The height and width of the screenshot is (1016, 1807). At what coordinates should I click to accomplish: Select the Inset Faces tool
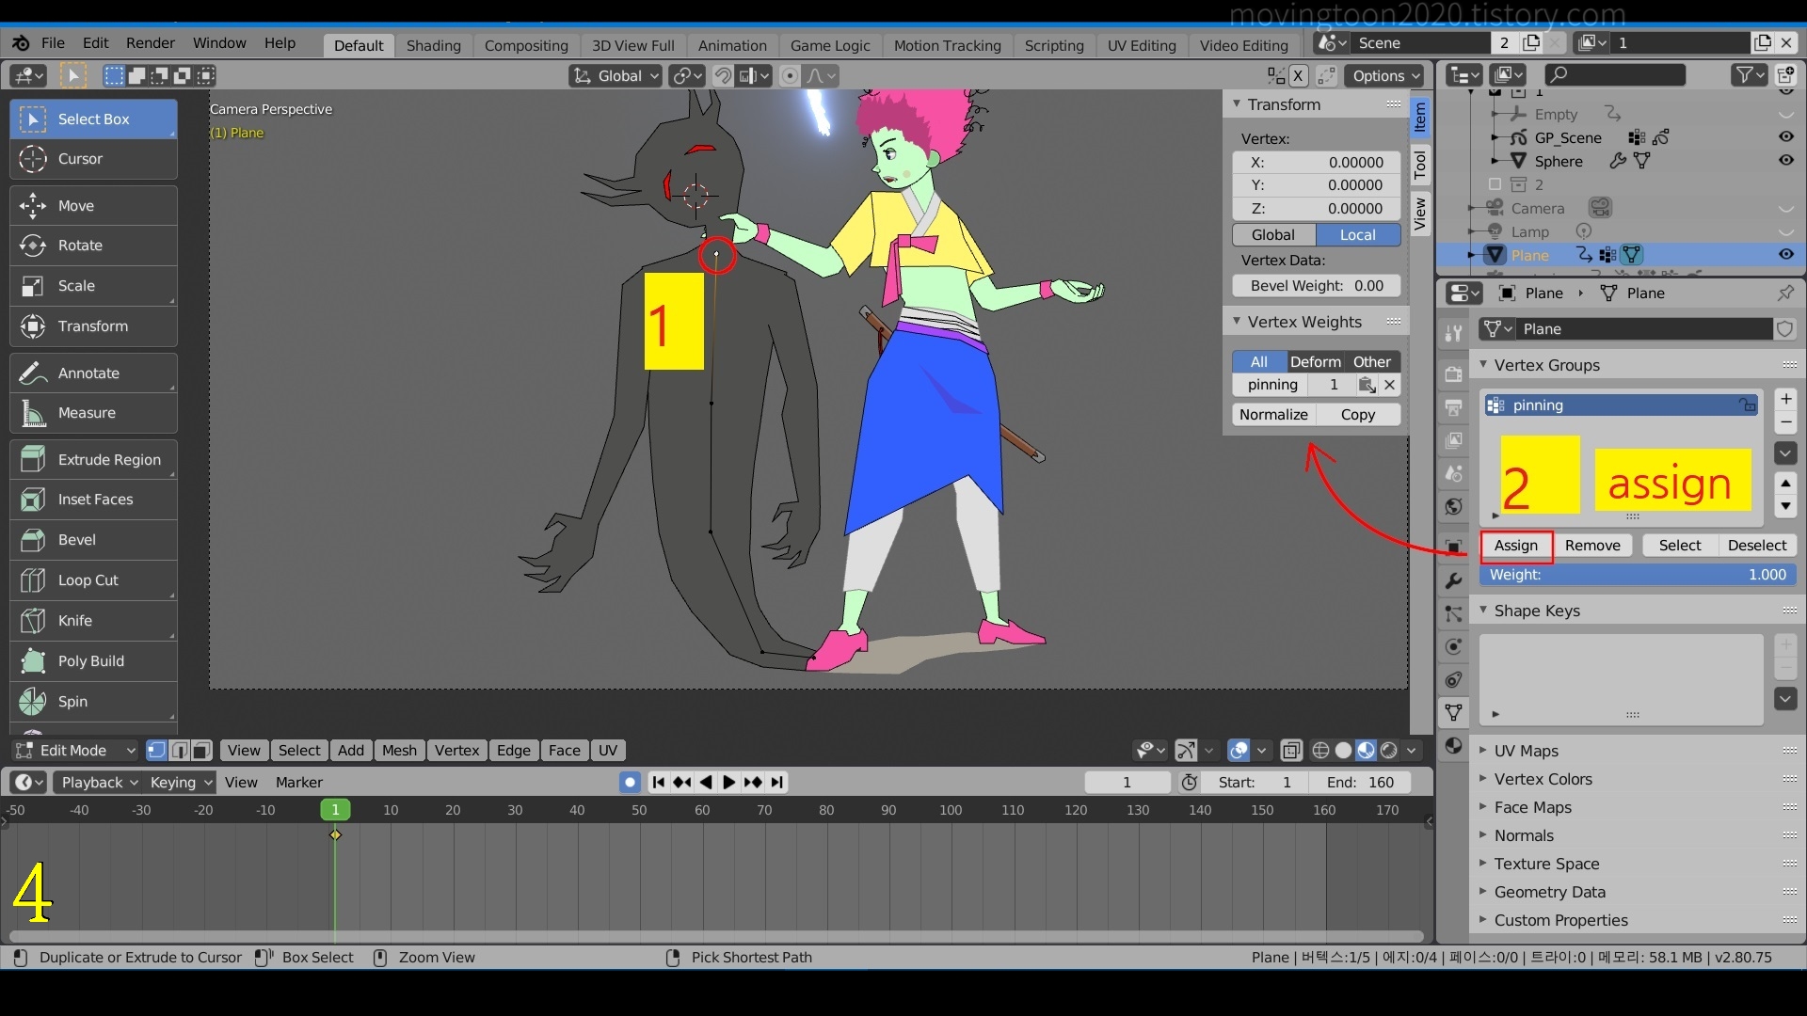coord(93,500)
